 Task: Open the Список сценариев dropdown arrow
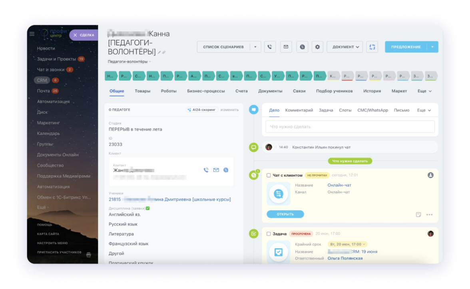point(256,47)
